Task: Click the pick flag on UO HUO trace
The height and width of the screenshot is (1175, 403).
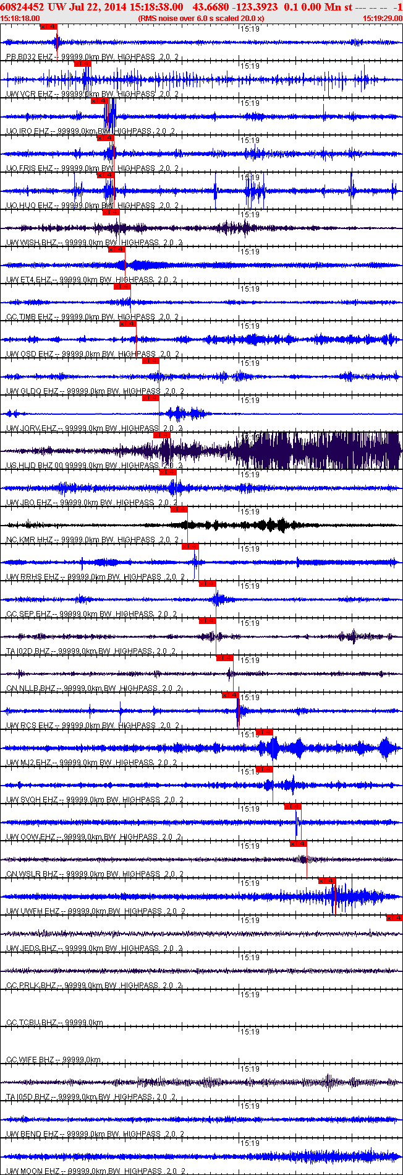Action: [x=105, y=175]
